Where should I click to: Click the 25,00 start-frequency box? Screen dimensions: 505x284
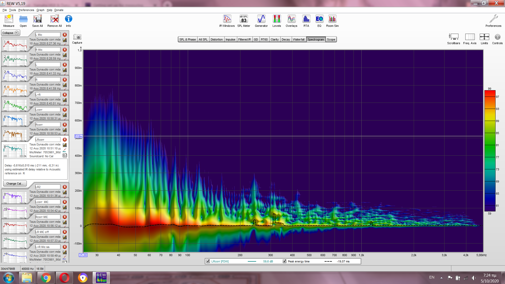coord(83,255)
